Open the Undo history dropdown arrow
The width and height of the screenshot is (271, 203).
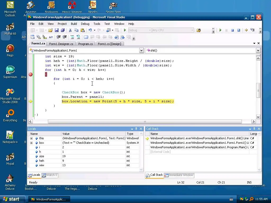click(x=94, y=30)
